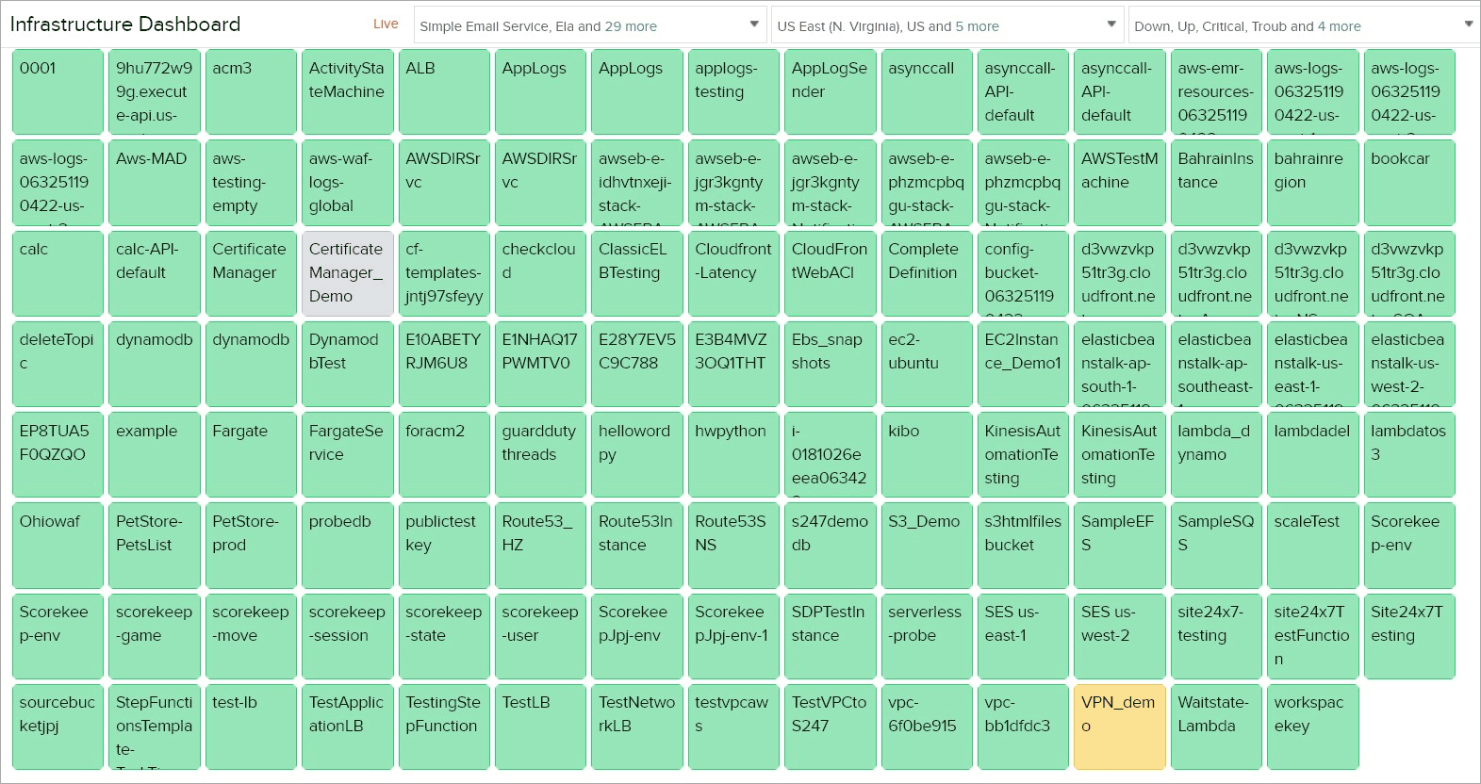Click the S3_Demo tile
The image size is (1481, 784).
[926, 545]
